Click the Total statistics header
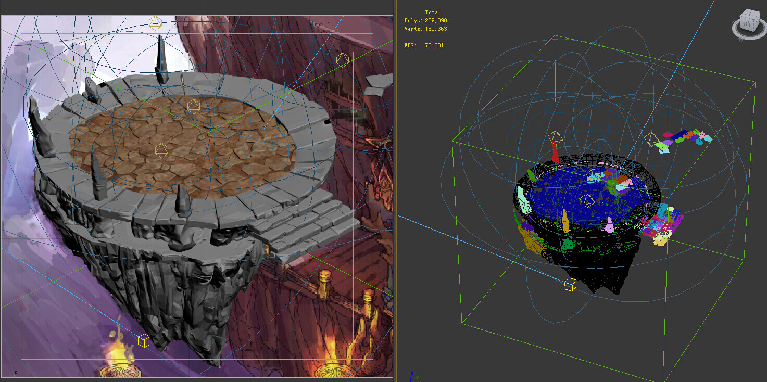Screen dimensions: 767x382 [433, 12]
